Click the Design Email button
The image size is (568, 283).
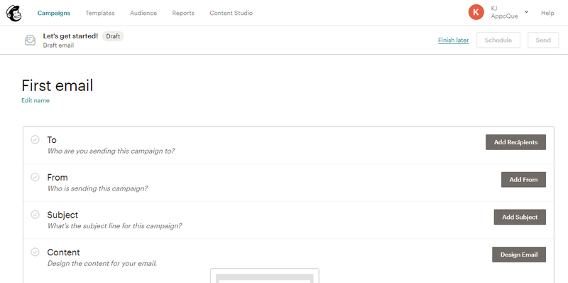[519, 255]
